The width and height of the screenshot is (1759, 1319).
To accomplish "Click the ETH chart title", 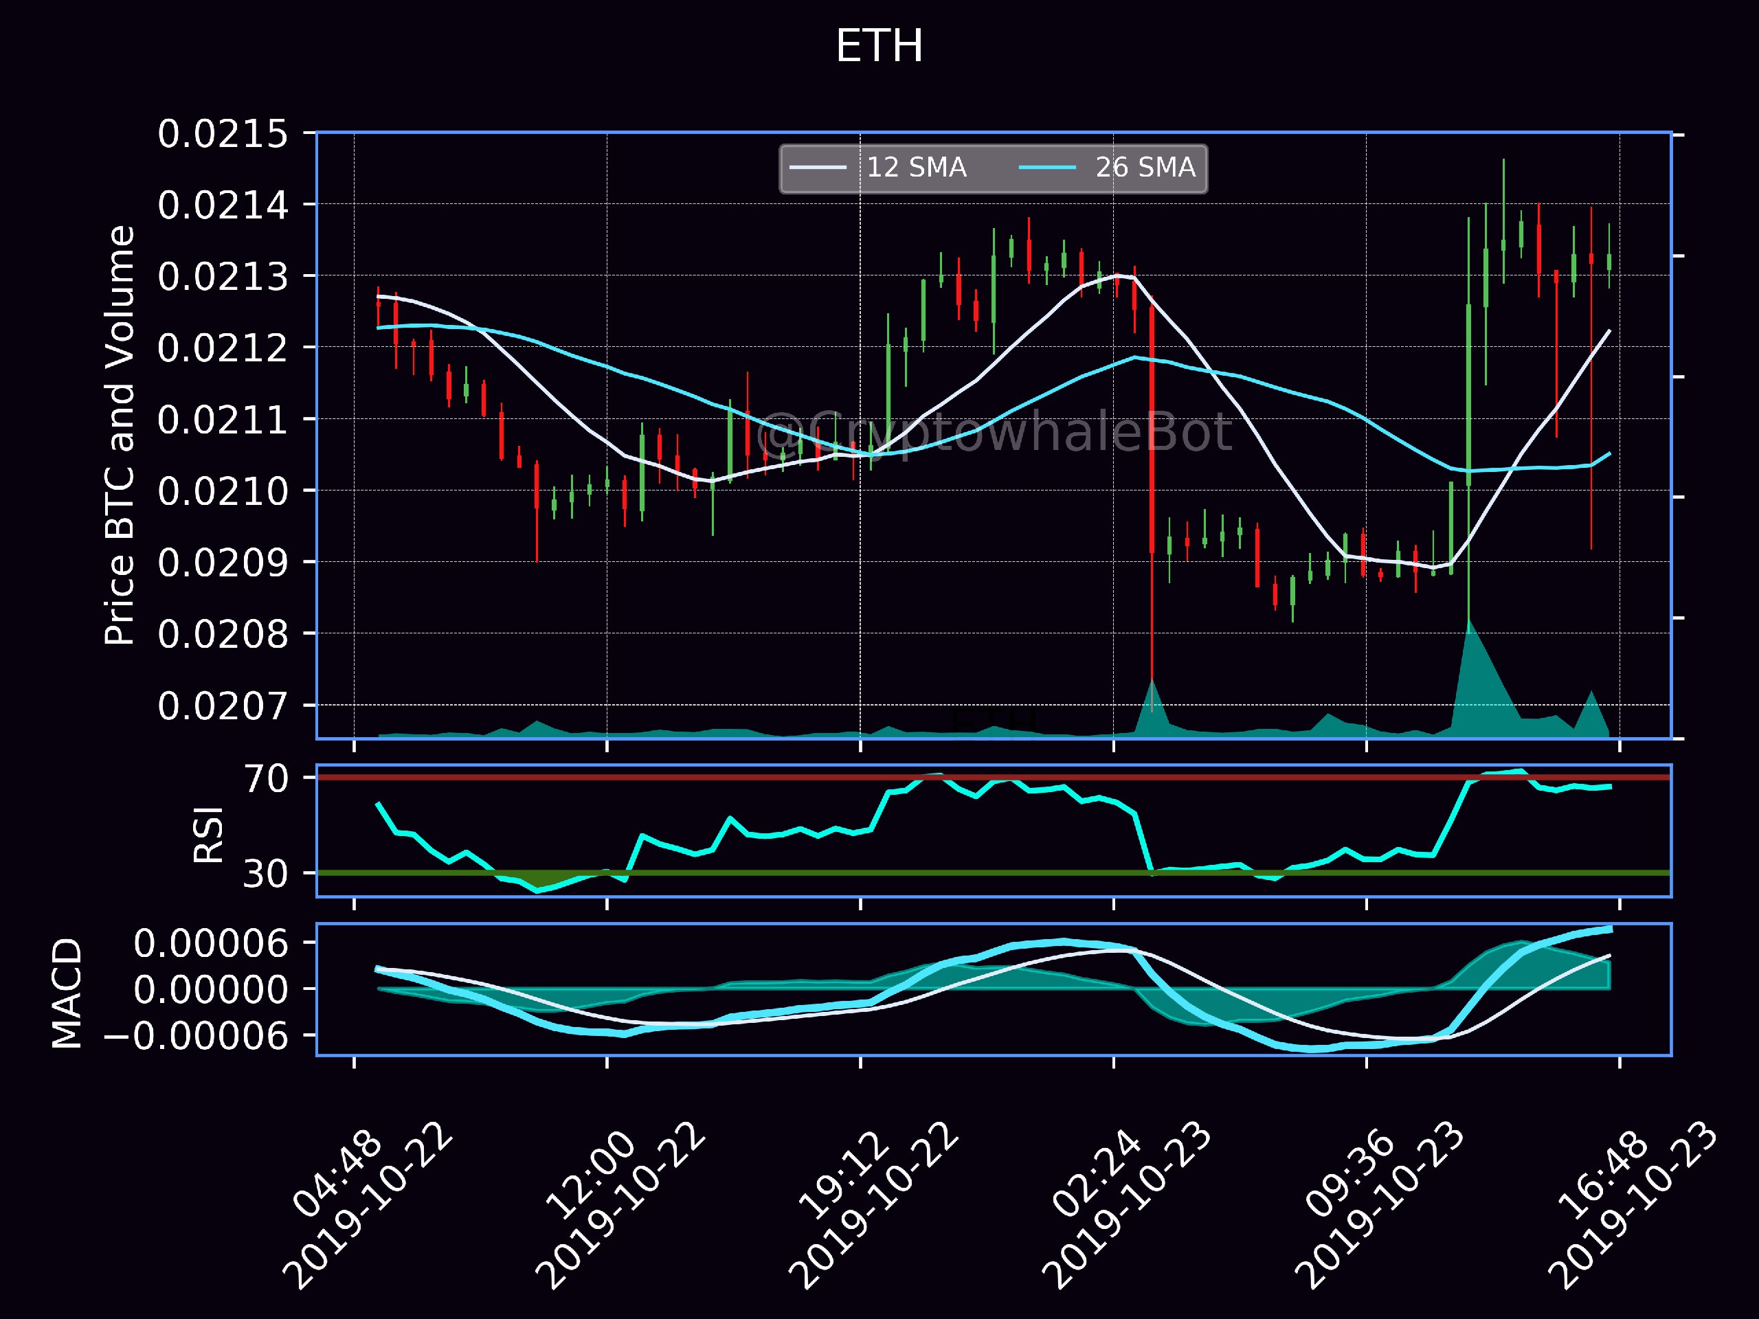I will 879,46.
